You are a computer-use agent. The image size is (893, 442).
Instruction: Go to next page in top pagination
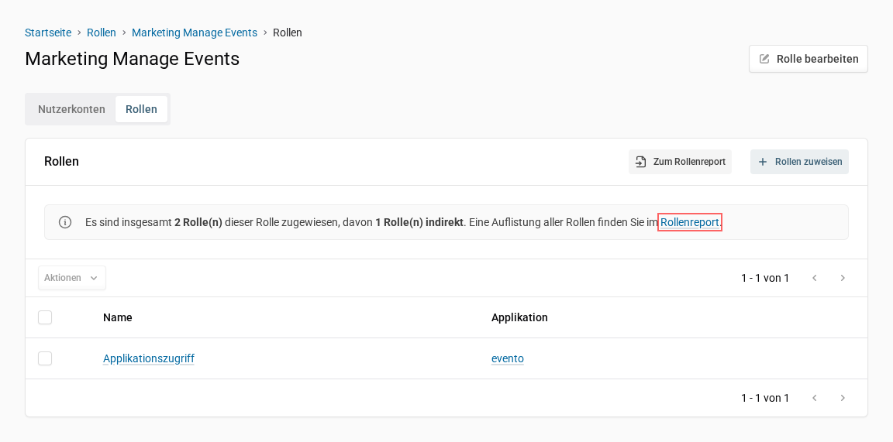pyautogui.click(x=843, y=278)
